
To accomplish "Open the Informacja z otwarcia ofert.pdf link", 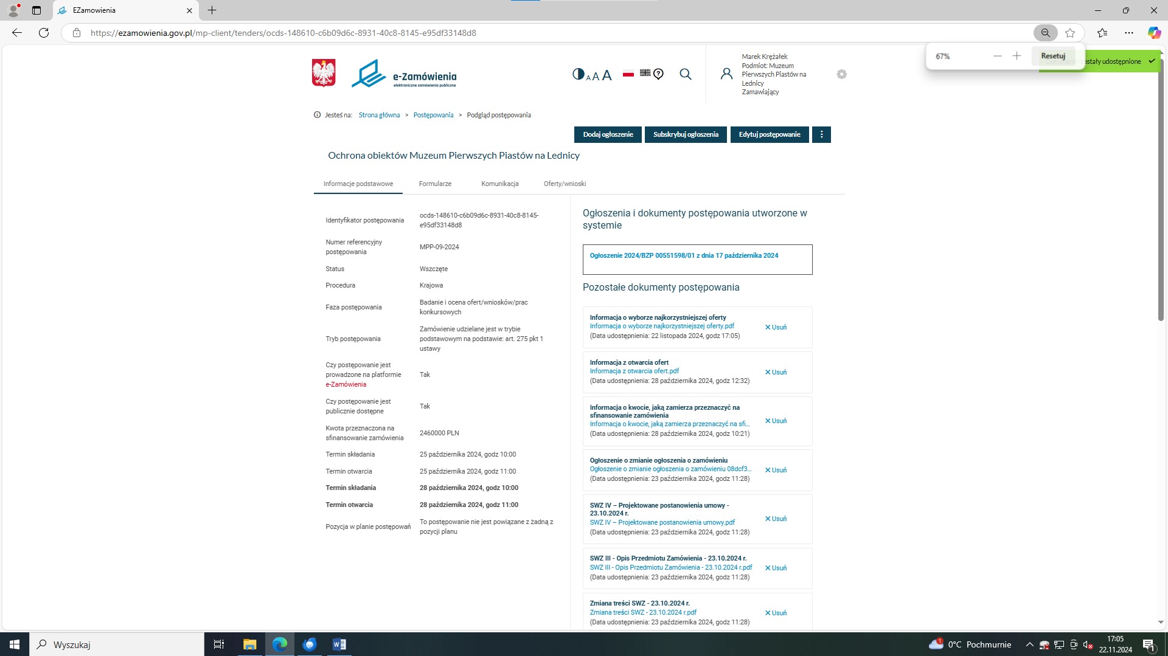I will (634, 371).
